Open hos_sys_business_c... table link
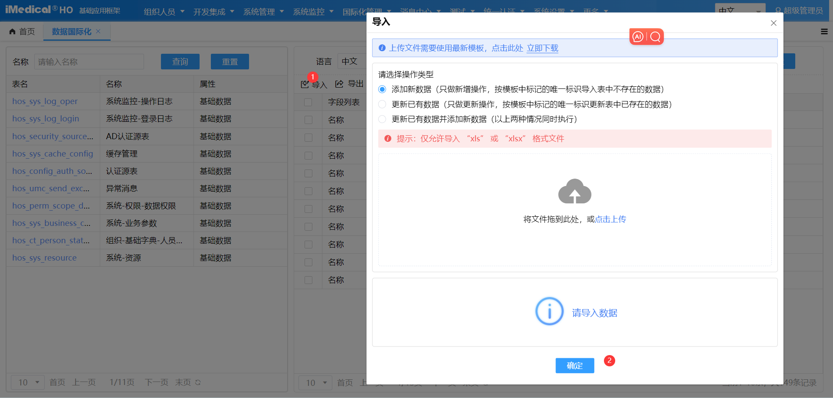Screen dimensions: 833x398 (51, 223)
